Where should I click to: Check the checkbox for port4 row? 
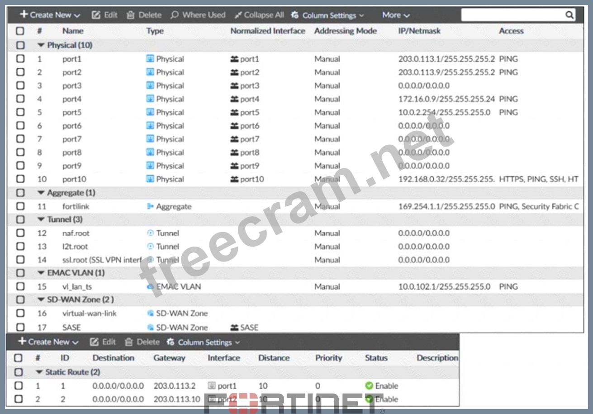coord(20,99)
